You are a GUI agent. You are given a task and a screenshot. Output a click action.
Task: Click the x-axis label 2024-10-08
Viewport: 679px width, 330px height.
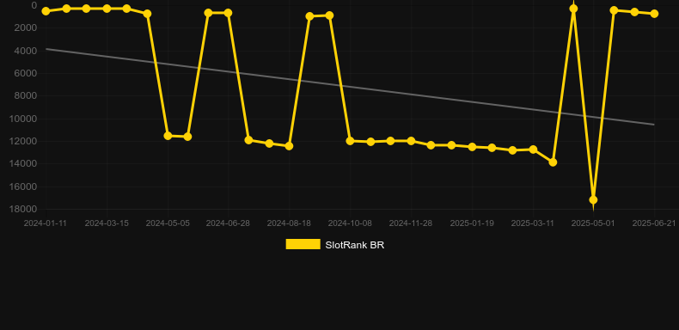tap(350, 223)
